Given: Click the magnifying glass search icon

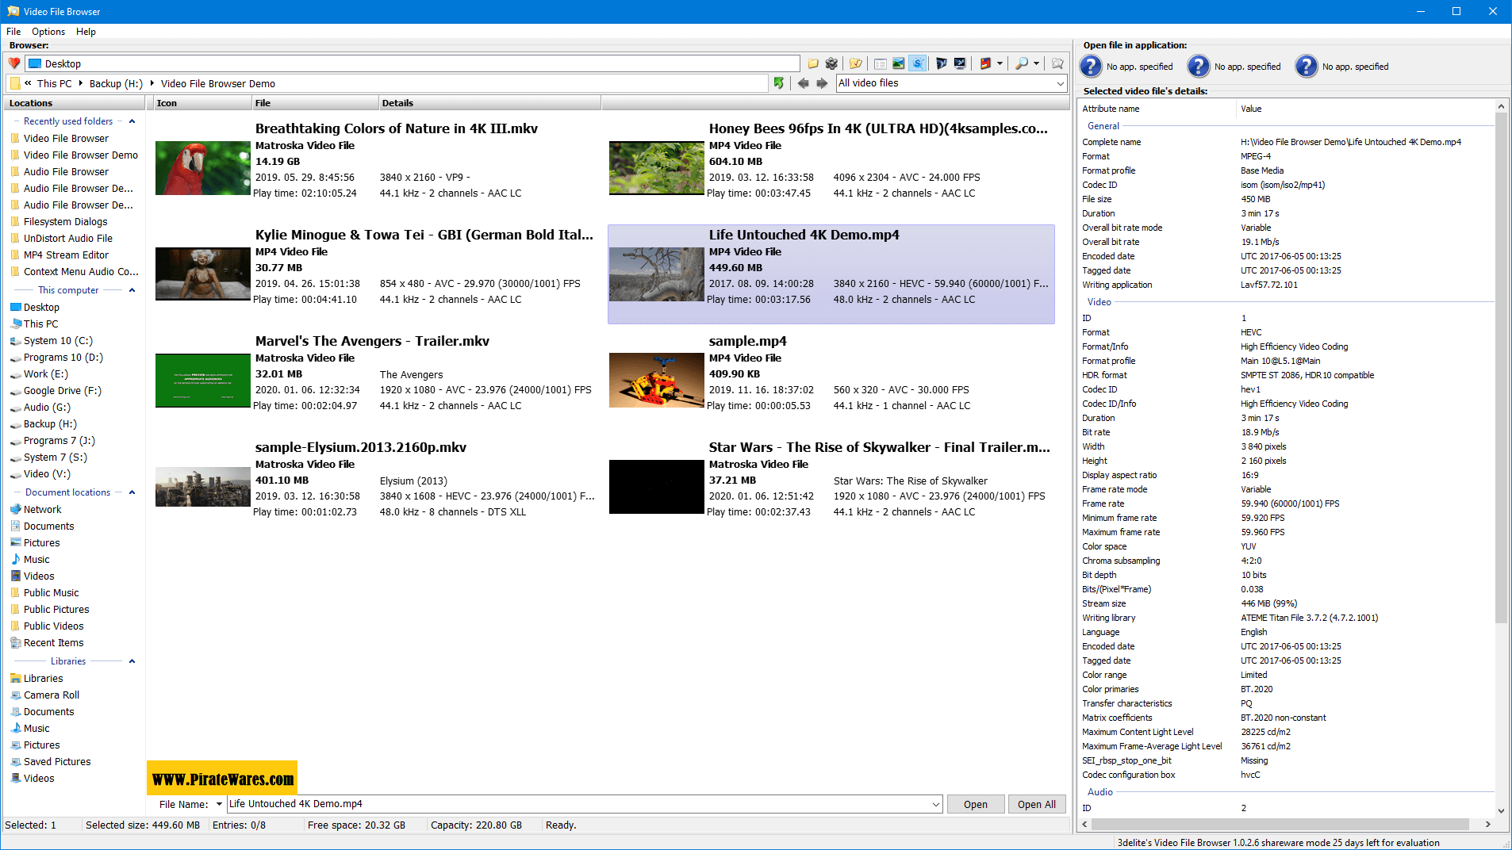Looking at the screenshot, I should click(1022, 63).
